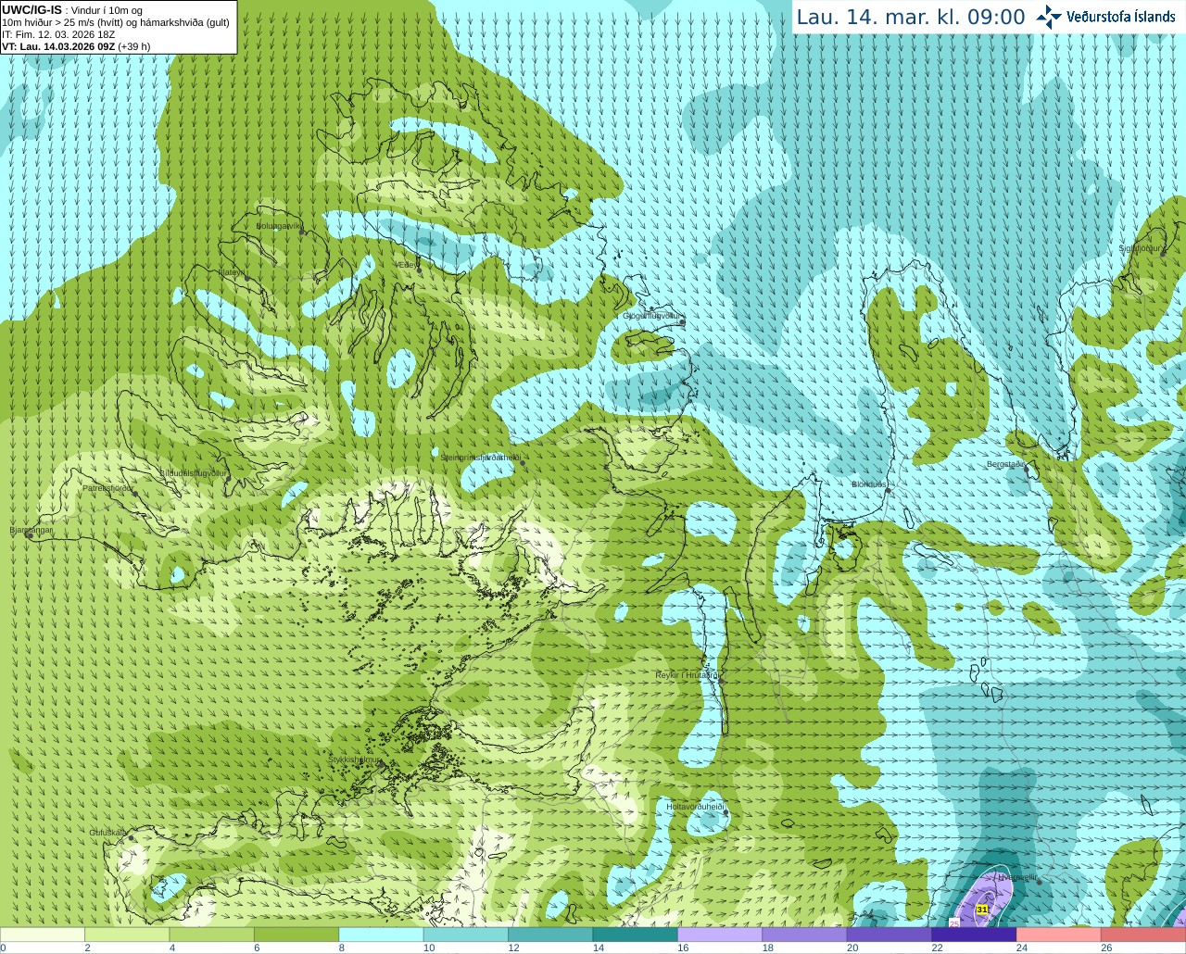This screenshot has height=954, width=1186.
Task: Select the Steingrímsfjarðarheiði station label
Action: tap(479, 458)
